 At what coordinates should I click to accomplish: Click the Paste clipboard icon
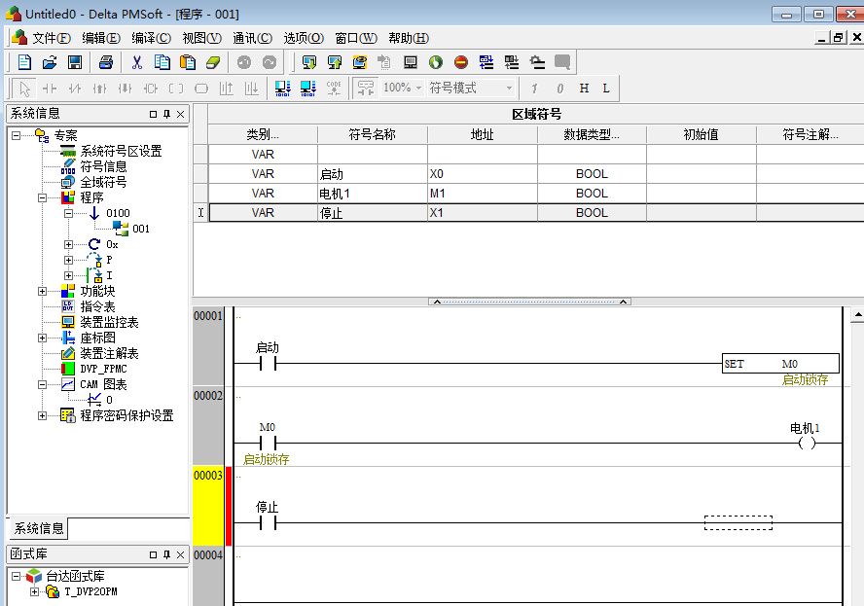(x=189, y=62)
